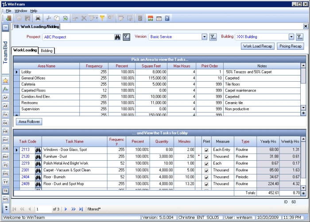Toggle Print checkbox for Furniture - Dust task
The image size is (310, 222).
[206, 157]
